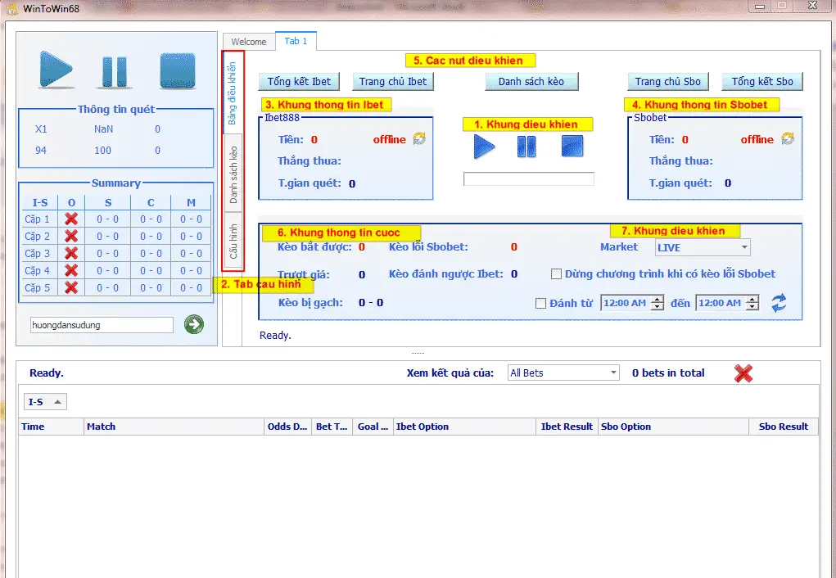
Task: Click the large play icon in left panel
Action: click(56, 71)
